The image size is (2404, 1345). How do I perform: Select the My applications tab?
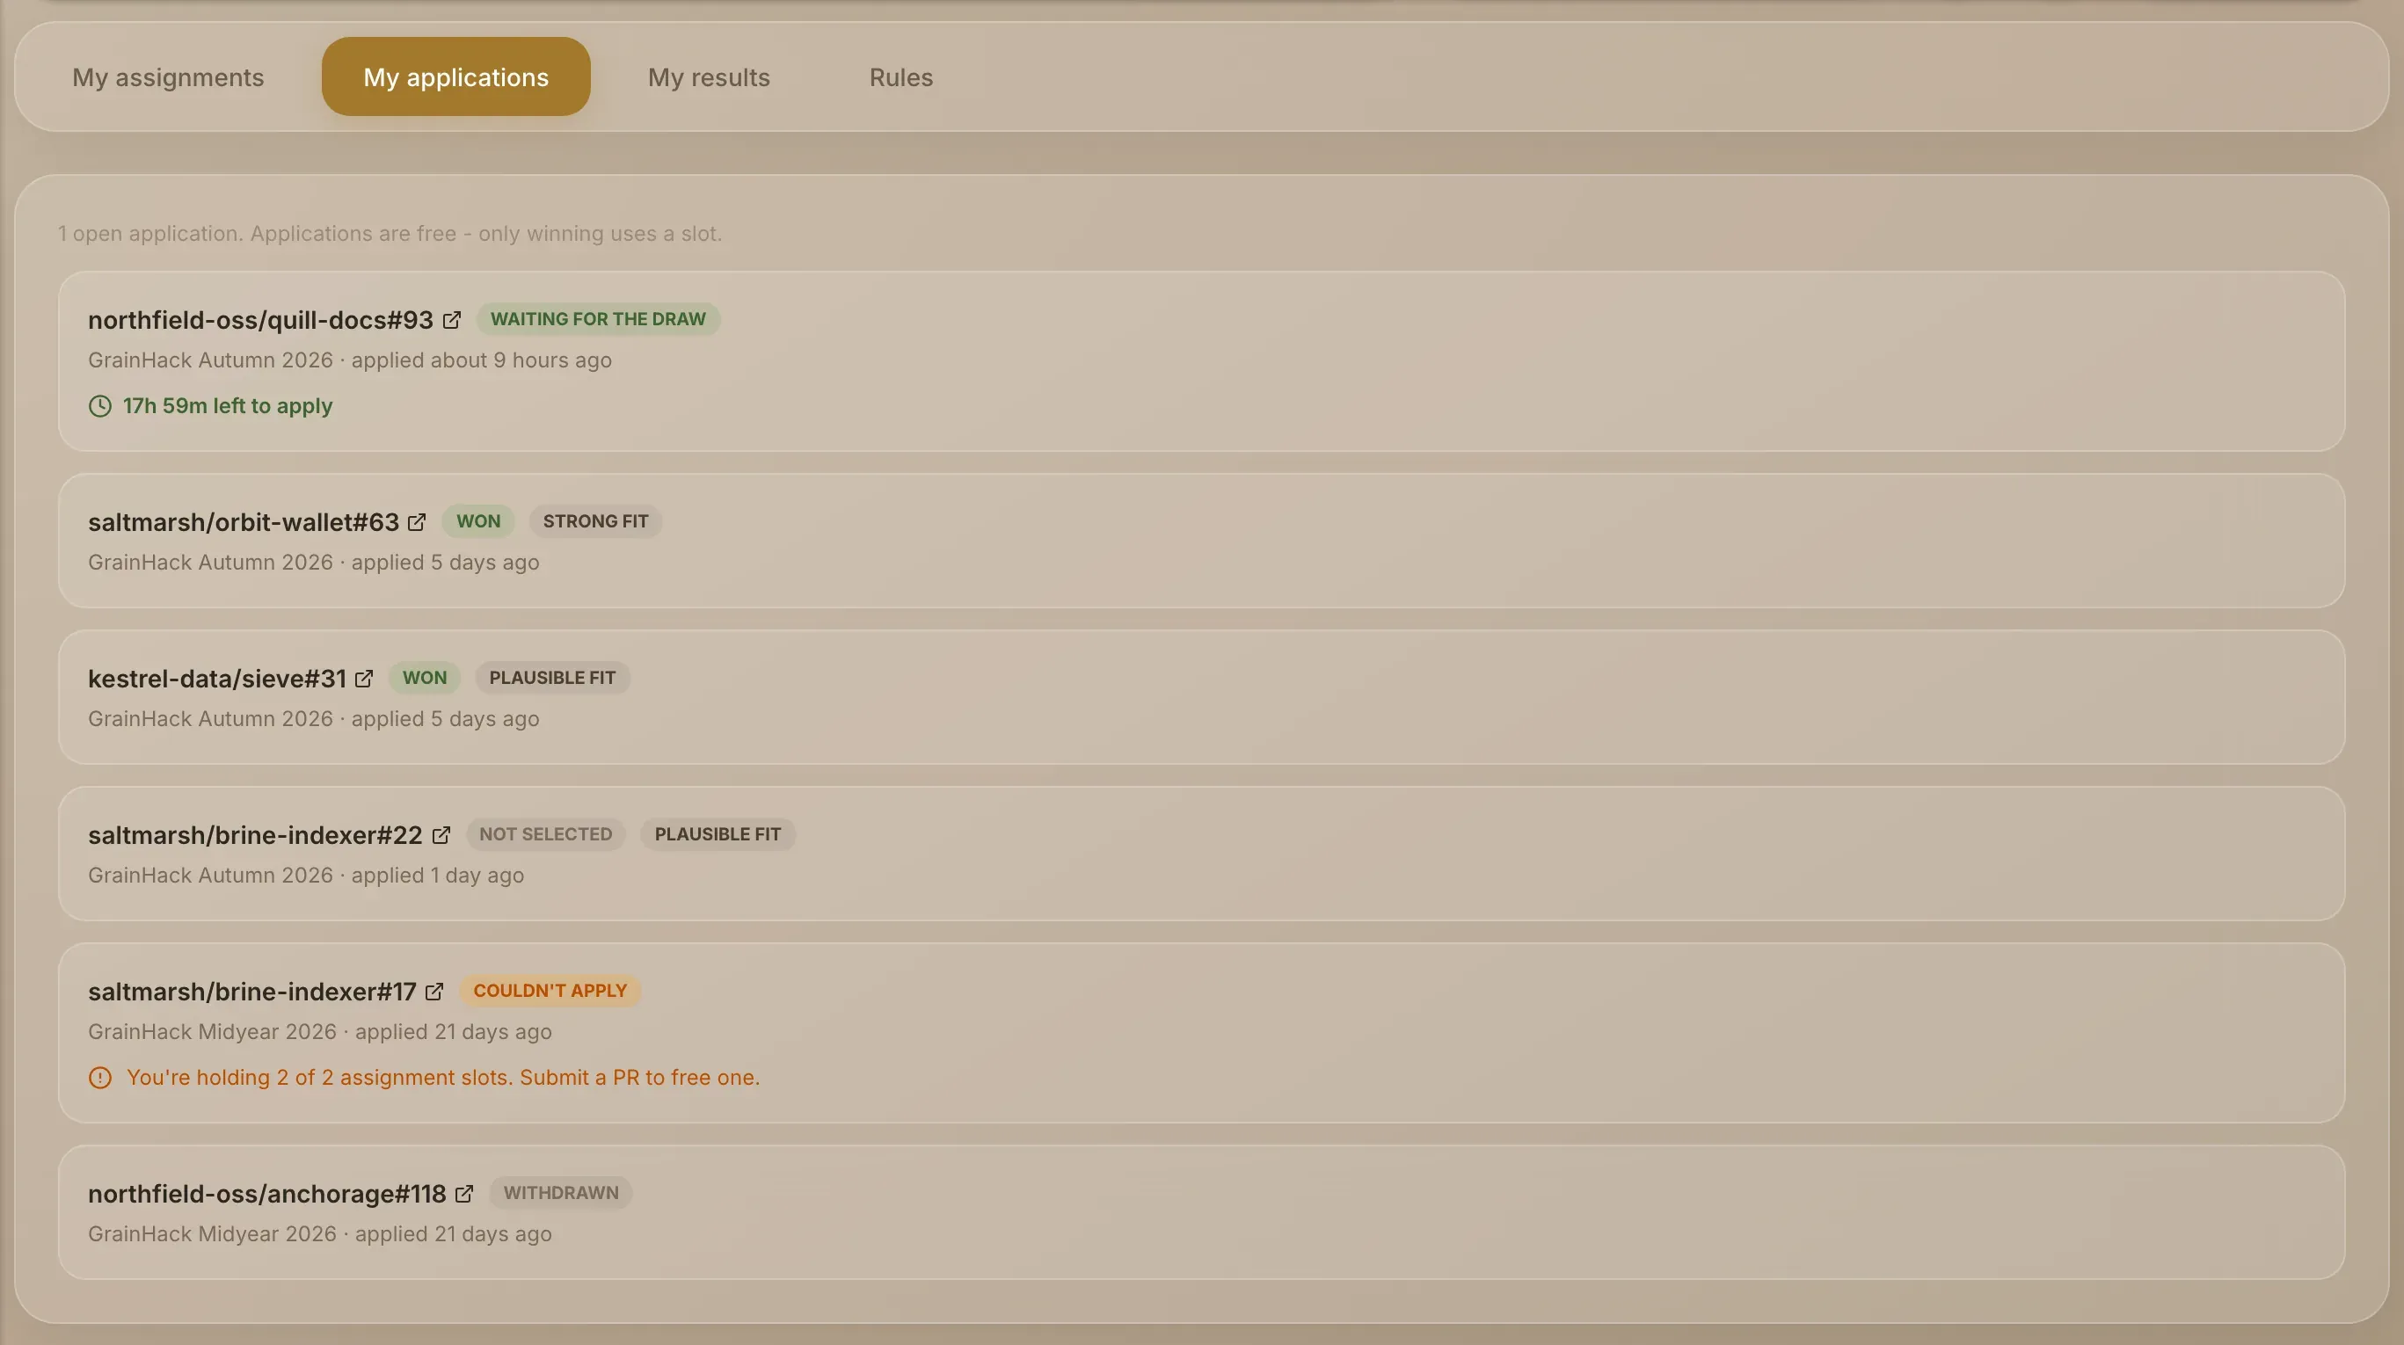tap(455, 76)
